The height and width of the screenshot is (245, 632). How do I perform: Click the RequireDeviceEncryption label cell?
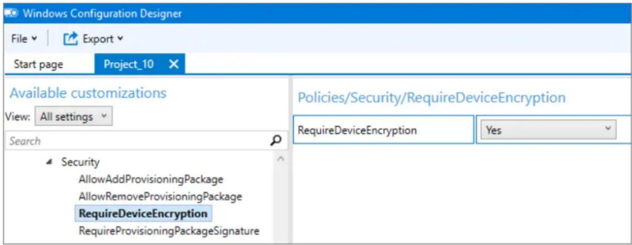pyautogui.click(x=383, y=130)
